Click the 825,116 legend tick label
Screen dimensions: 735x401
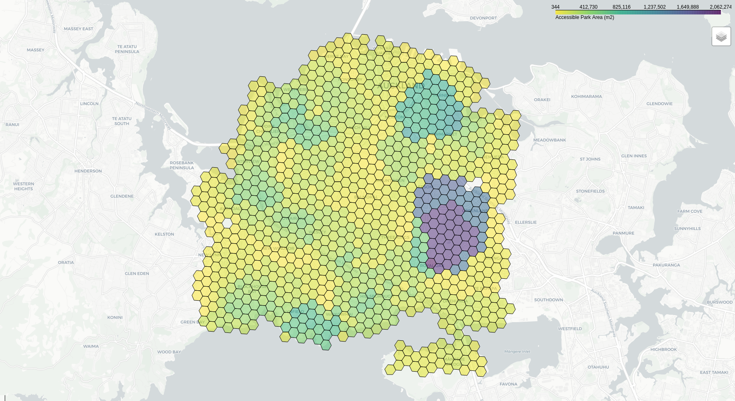(621, 7)
